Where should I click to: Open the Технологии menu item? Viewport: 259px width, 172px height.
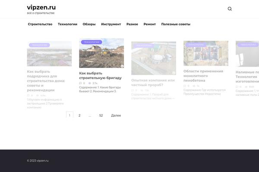click(x=67, y=24)
